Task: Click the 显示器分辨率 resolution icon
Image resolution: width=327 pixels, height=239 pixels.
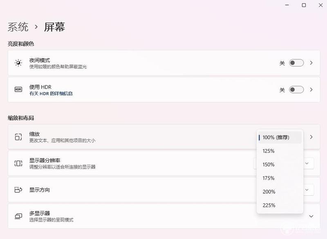Action: pos(18,163)
